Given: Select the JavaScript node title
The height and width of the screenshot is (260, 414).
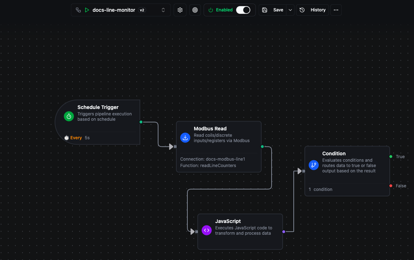Looking at the screenshot, I should pos(228,221).
